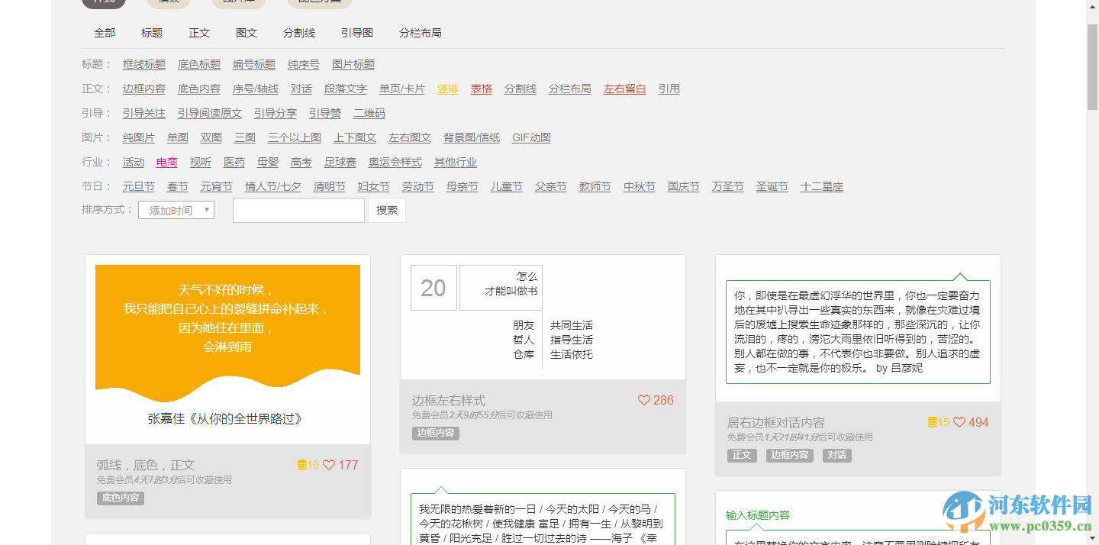Toggle the 表格 filter in 正文 row
The height and width of the screenshot is (545, 1099).
[481, 89]
